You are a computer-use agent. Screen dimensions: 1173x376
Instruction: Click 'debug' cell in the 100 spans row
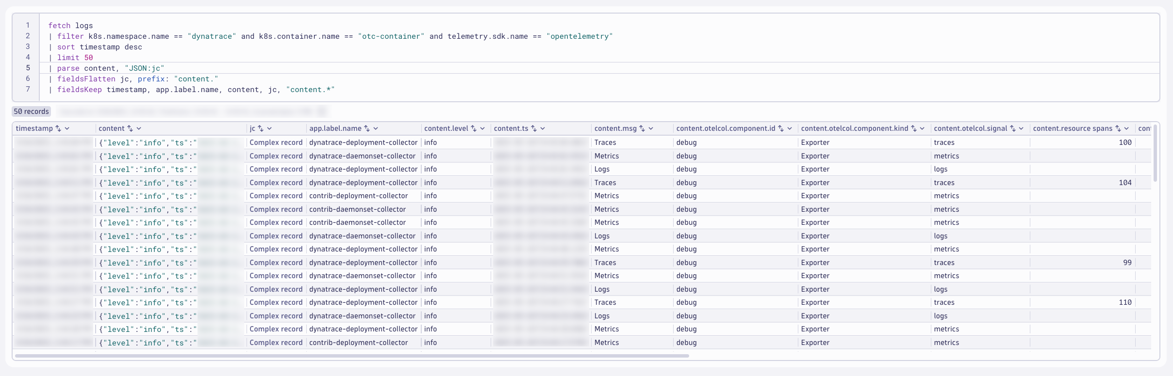[x=686, y=142]
